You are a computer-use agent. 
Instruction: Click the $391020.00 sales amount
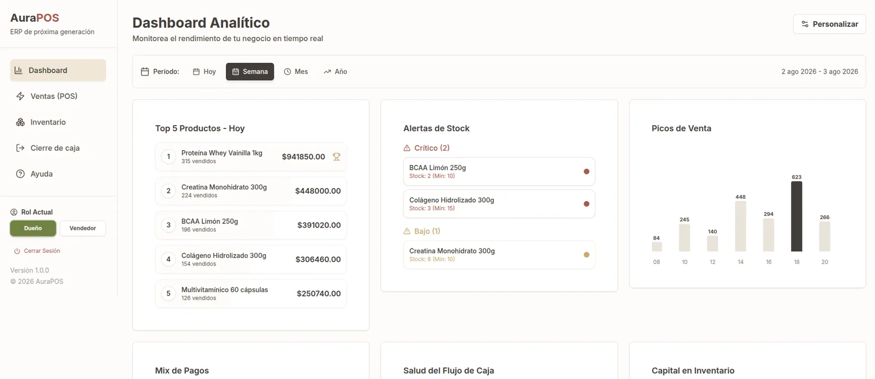pyautogui.click(x=319, y=225)
